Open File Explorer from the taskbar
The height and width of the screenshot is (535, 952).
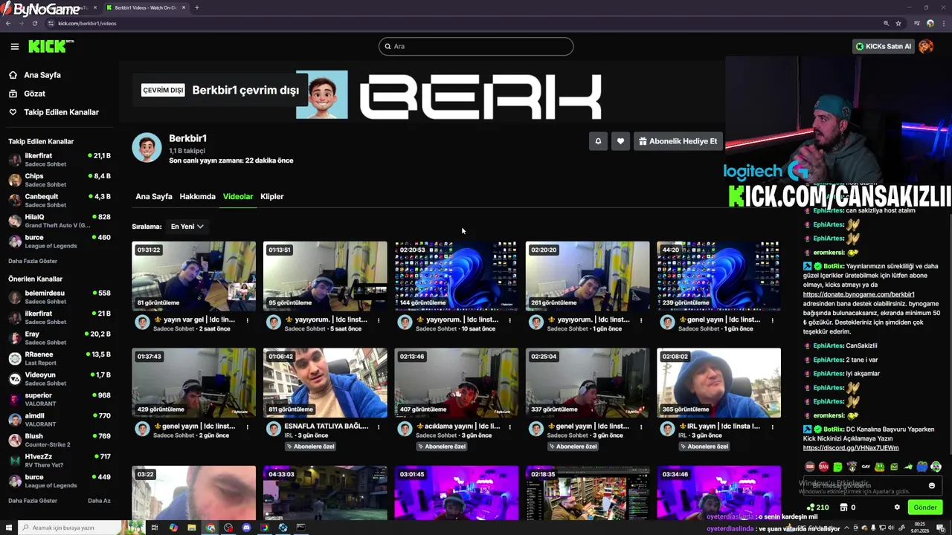[x=192, y=528]
